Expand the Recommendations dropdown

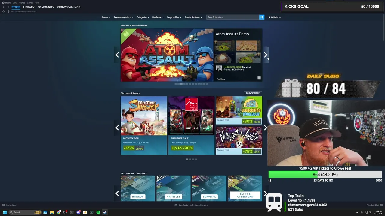coord(124,17)
